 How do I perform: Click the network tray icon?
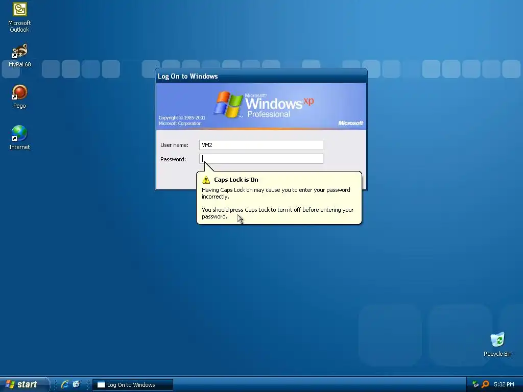[476, 384]
